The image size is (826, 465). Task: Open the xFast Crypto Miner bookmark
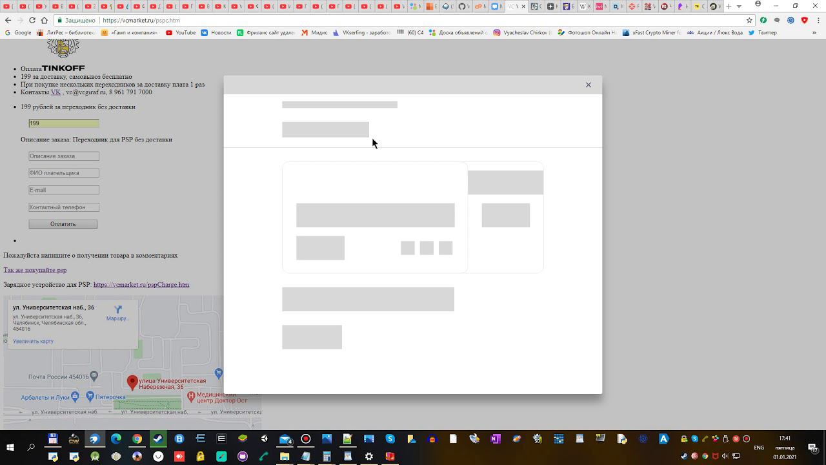pos(652,32)
